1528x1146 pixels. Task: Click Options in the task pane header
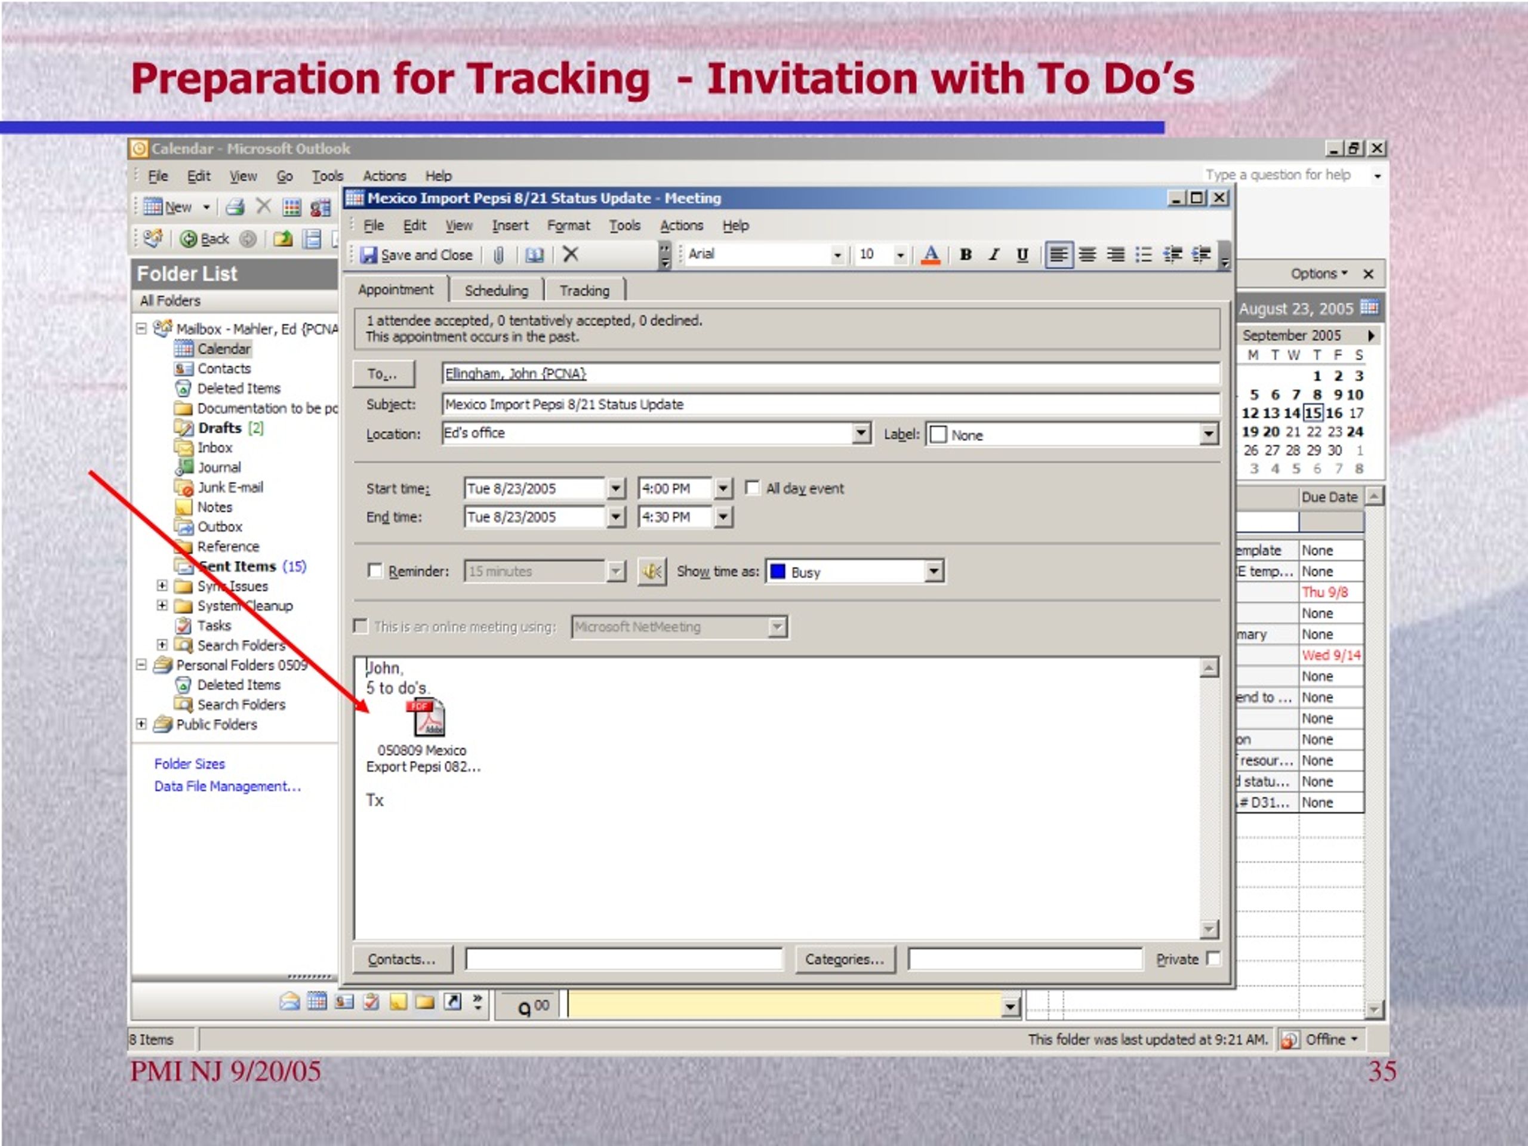coord(1318,273)
